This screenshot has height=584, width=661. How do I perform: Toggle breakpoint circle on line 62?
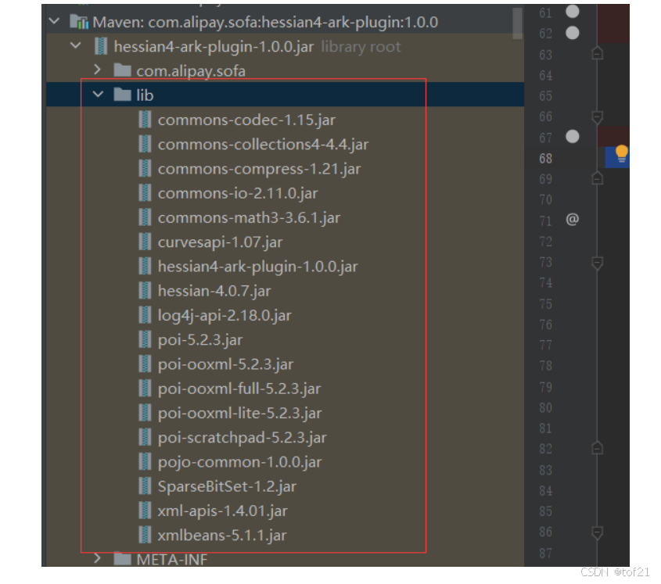coord(572,33)
